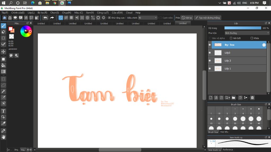Screen dimensions: 271x152
Task: Create a new layer in Layers panel
Action: [211, 98]
